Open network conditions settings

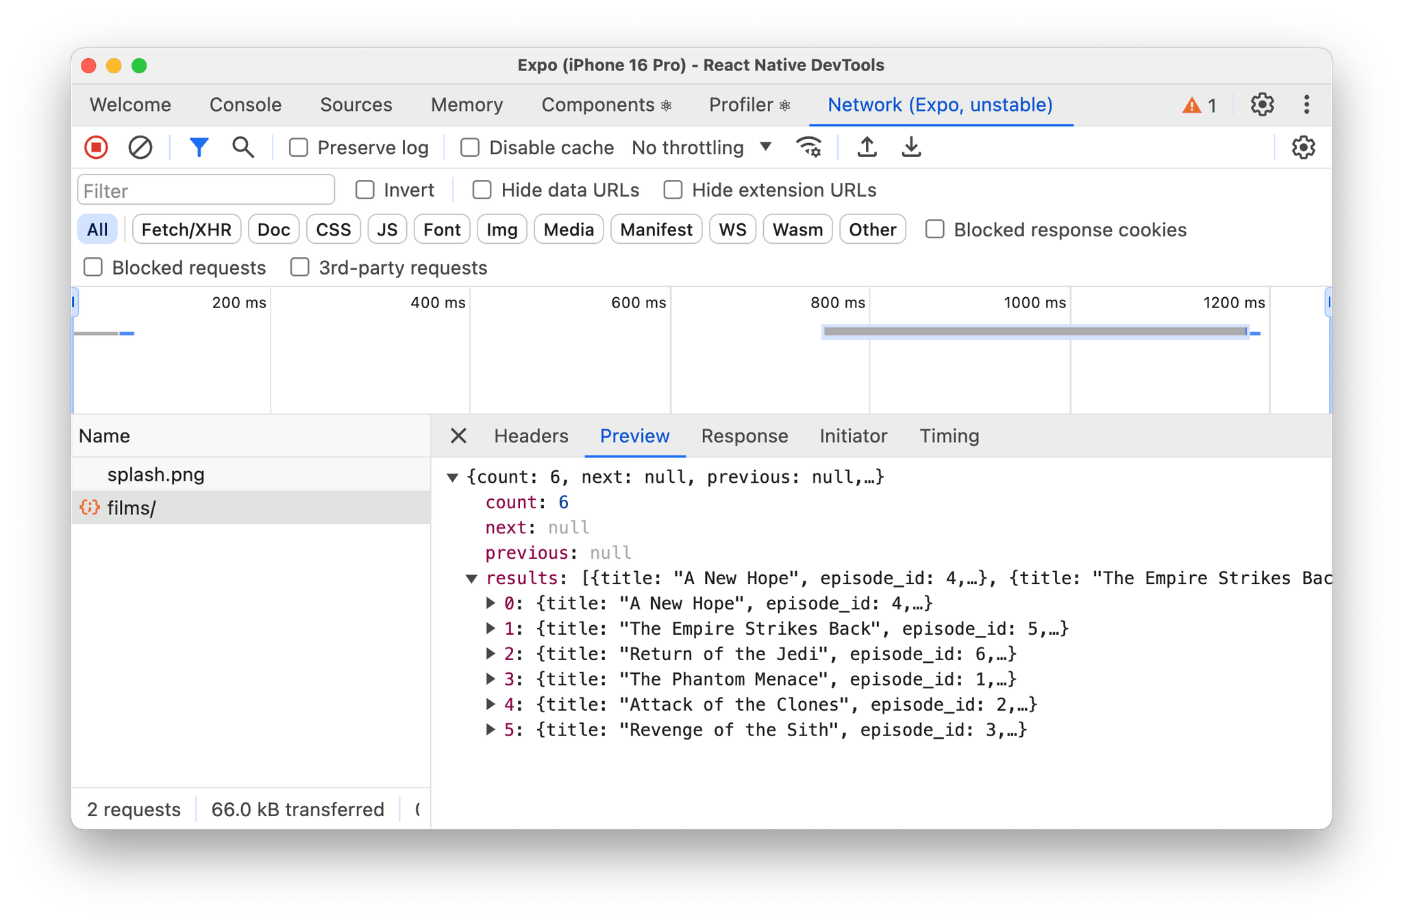pos(808,147)
